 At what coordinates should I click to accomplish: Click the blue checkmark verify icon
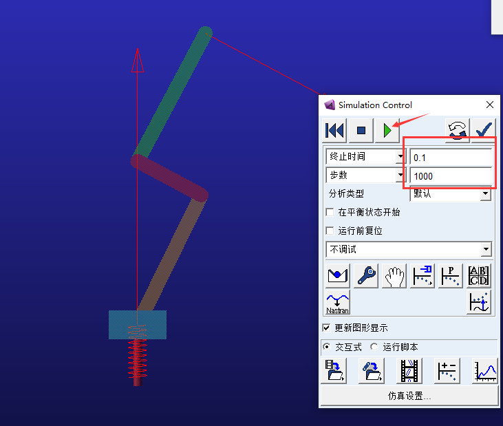484,130
